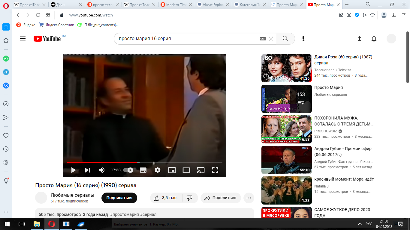Switch to the Категория:Те browser tab
410x230 pixels.
250,5
